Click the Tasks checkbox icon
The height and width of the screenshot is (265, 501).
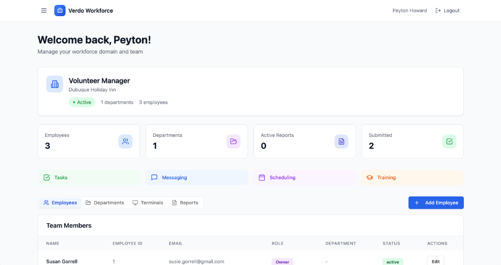click(46, 177)
